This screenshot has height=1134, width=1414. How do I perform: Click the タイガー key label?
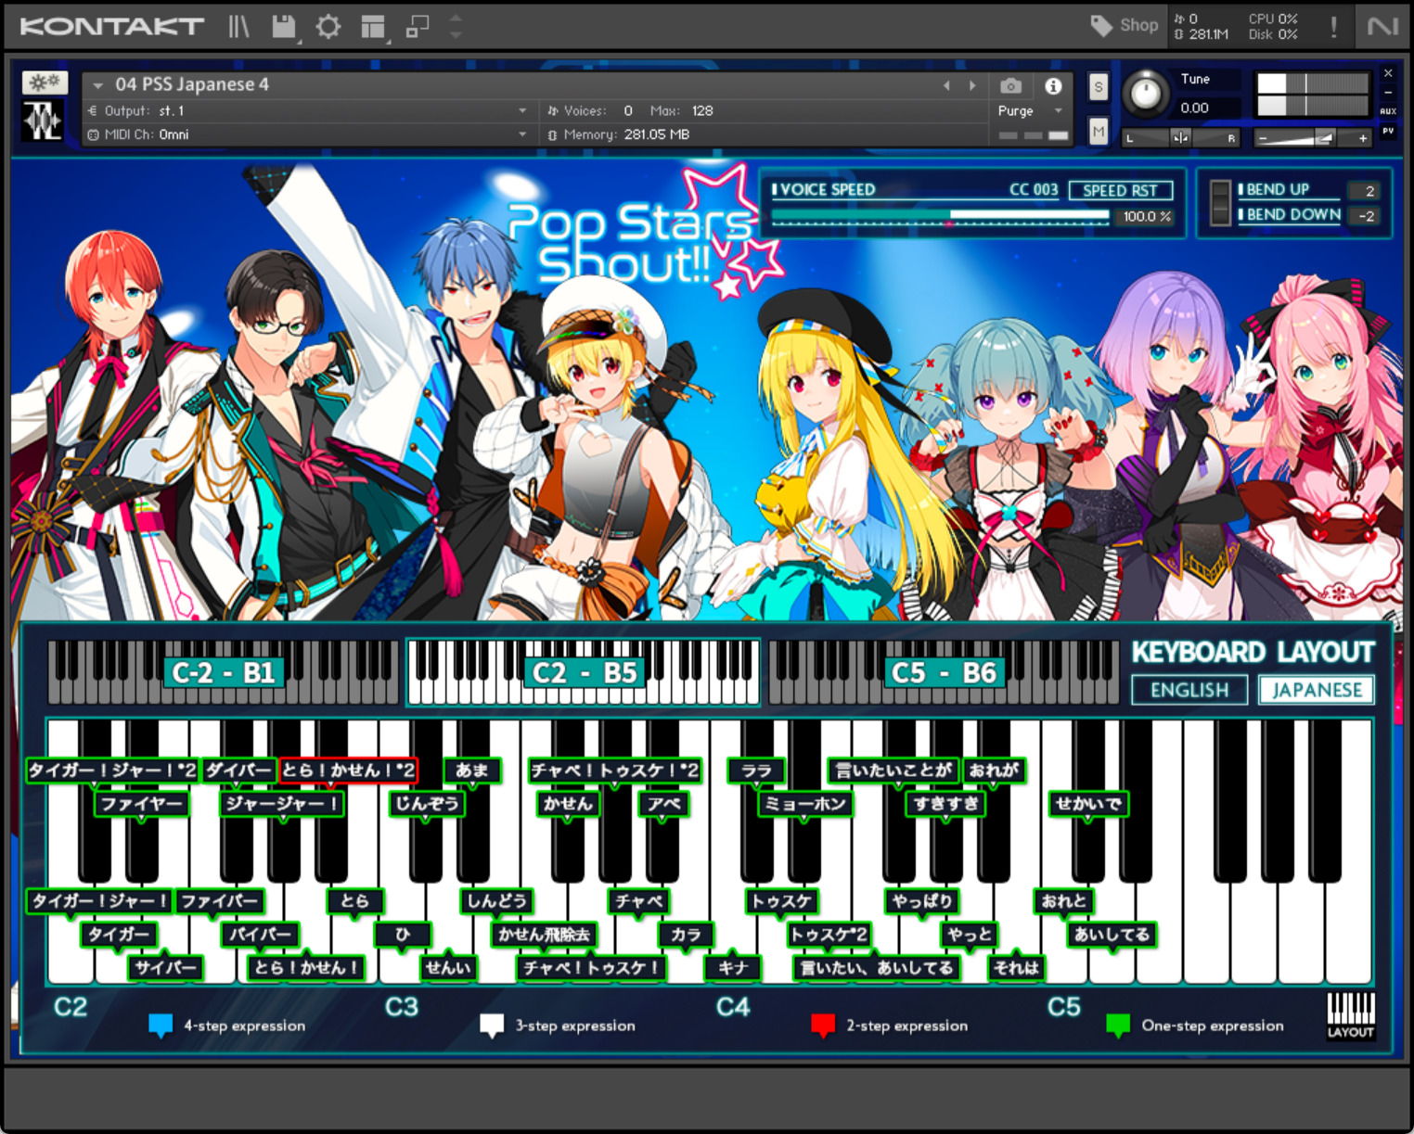pos(118,935)
